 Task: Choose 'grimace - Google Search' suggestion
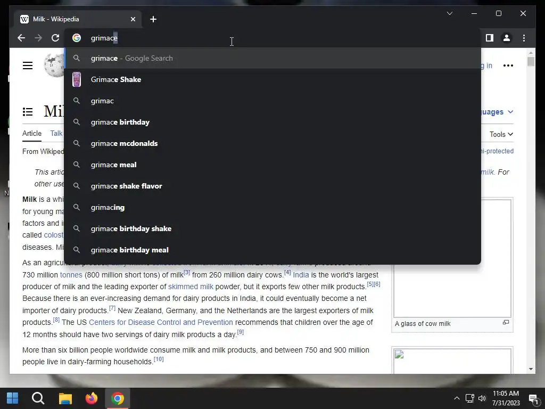[x=272, y=58]
